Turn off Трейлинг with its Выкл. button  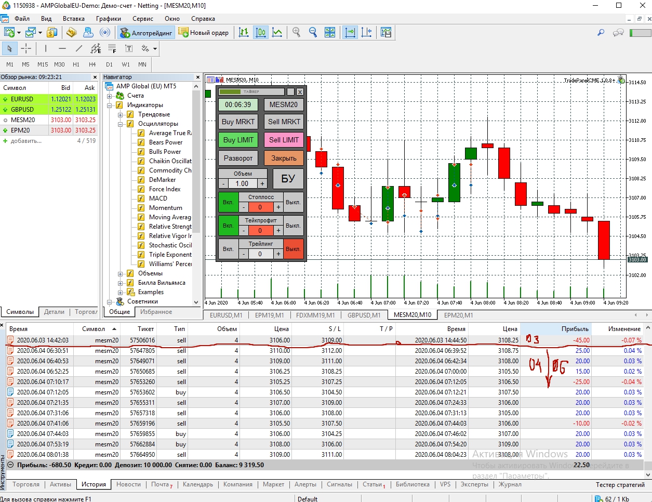pyautogui.click(x=293, y=249)
